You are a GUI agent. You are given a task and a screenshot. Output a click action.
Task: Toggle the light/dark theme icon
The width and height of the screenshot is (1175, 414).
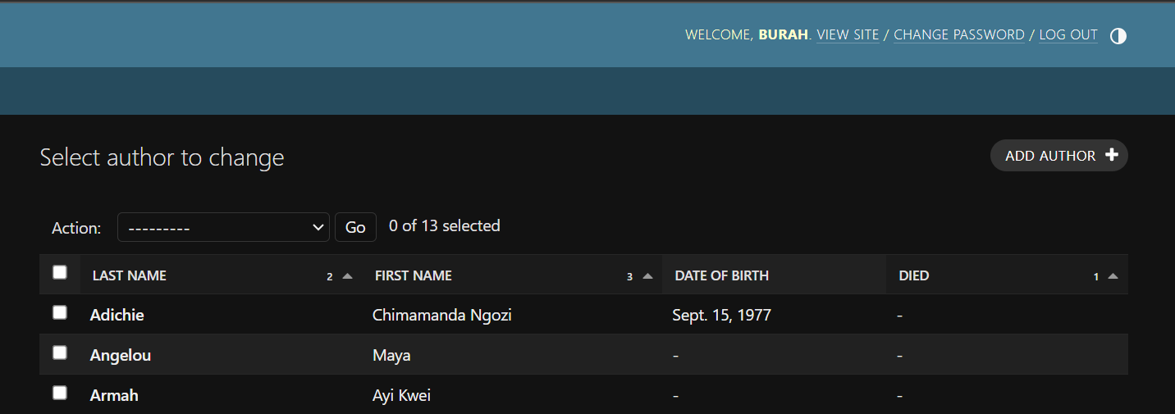1118,36
